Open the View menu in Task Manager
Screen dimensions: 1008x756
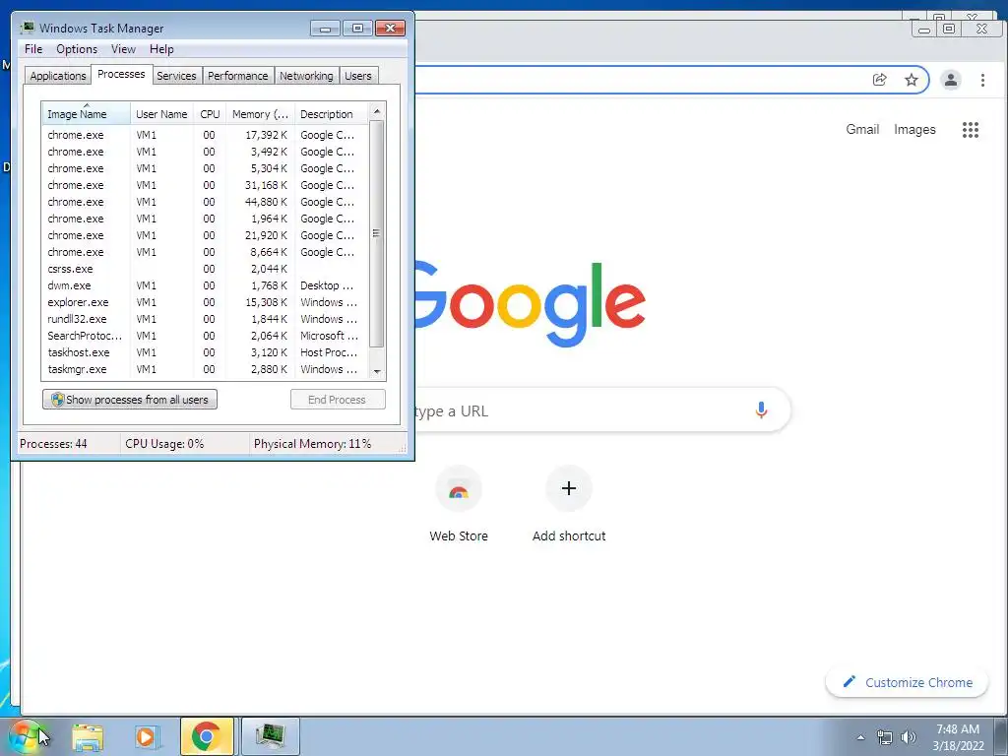click(123, 49)
